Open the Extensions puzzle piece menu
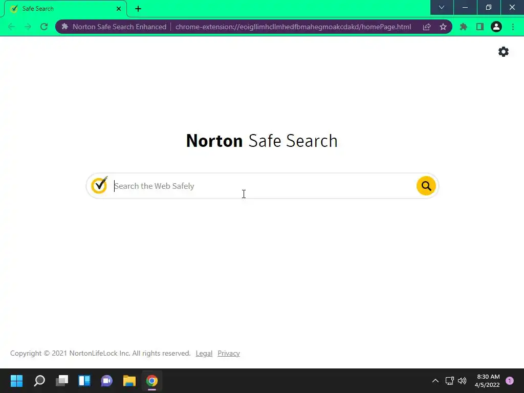 [x=463, y=27]
